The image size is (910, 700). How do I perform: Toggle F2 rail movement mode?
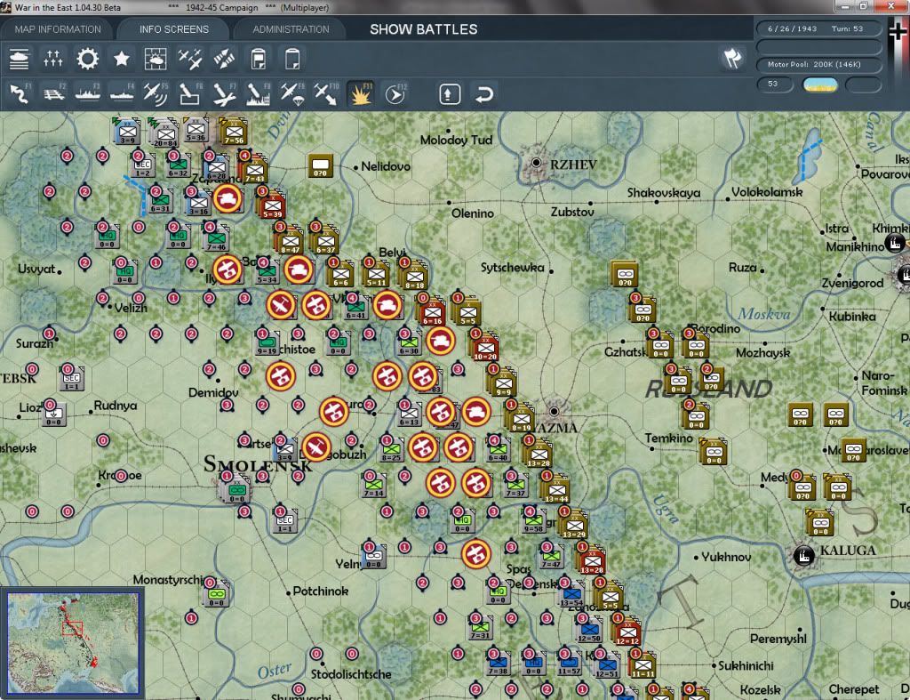click(x=54, y=94)
